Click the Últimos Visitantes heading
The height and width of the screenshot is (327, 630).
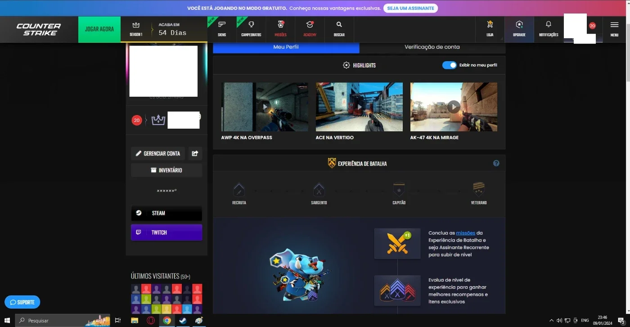tap(160, 276)
